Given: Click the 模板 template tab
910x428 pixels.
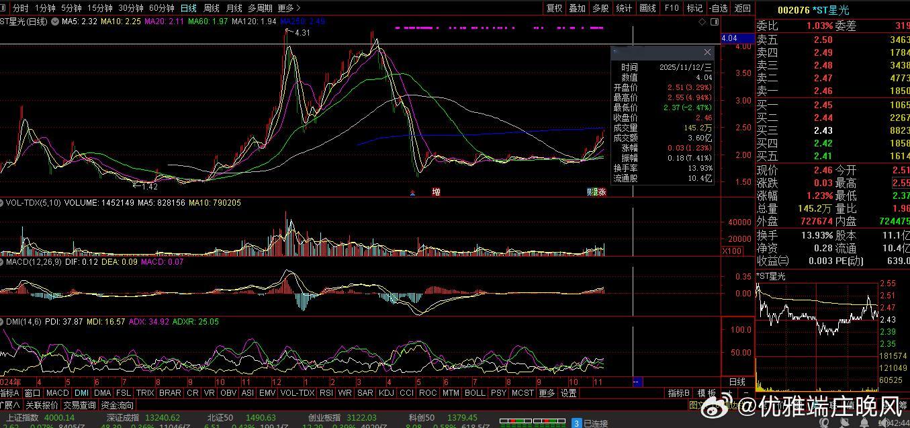Looking at the screenshot, I should pos(706,393).
